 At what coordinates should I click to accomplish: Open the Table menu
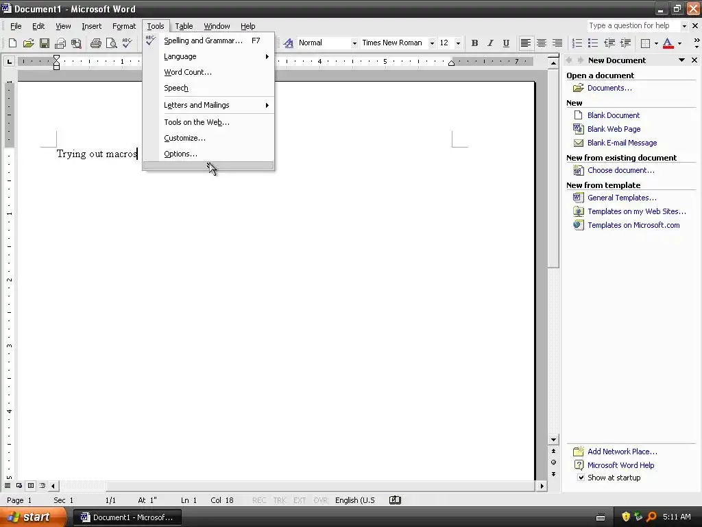click(x=184, y=26)
